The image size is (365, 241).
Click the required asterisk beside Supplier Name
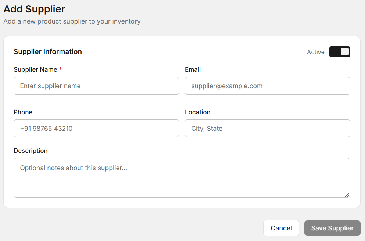(60, 69)
